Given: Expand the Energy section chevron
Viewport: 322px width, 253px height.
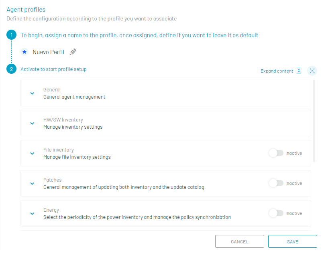Looking at the screenshot, I should (x=32, y=214).
